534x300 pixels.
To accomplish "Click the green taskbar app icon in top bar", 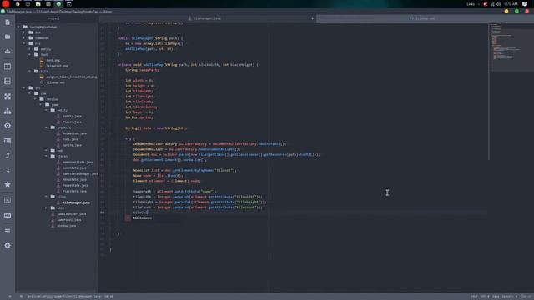I will coord(58,4).
